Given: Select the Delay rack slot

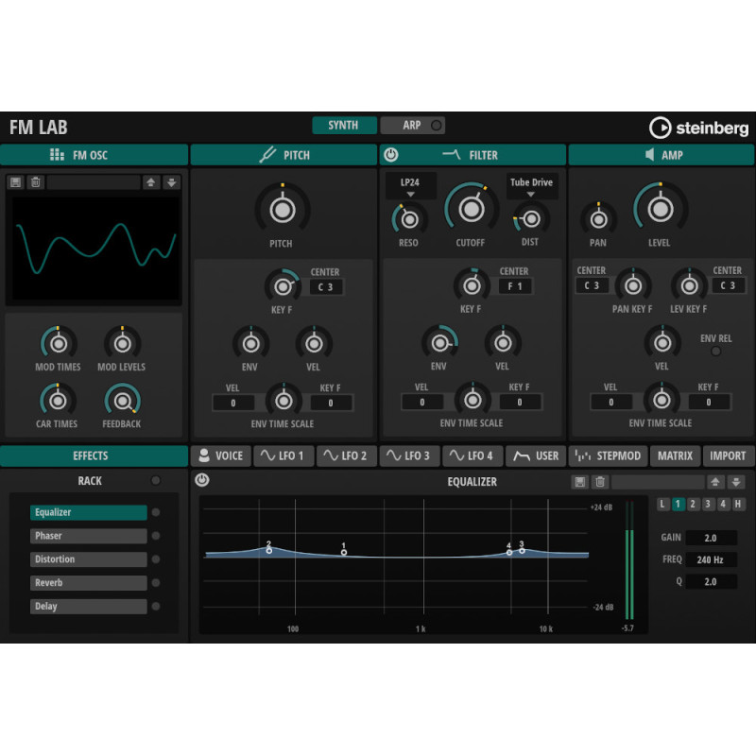Looking at the screenshot, I should pyautogui.click(x=89, y=607).
